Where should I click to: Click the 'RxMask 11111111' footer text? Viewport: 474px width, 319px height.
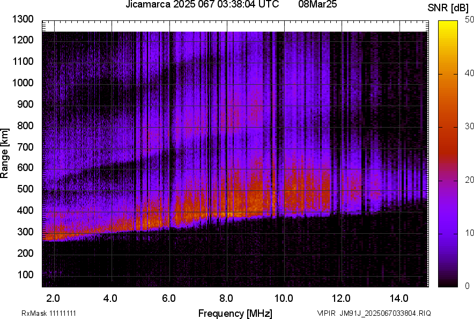click(49, 313)
